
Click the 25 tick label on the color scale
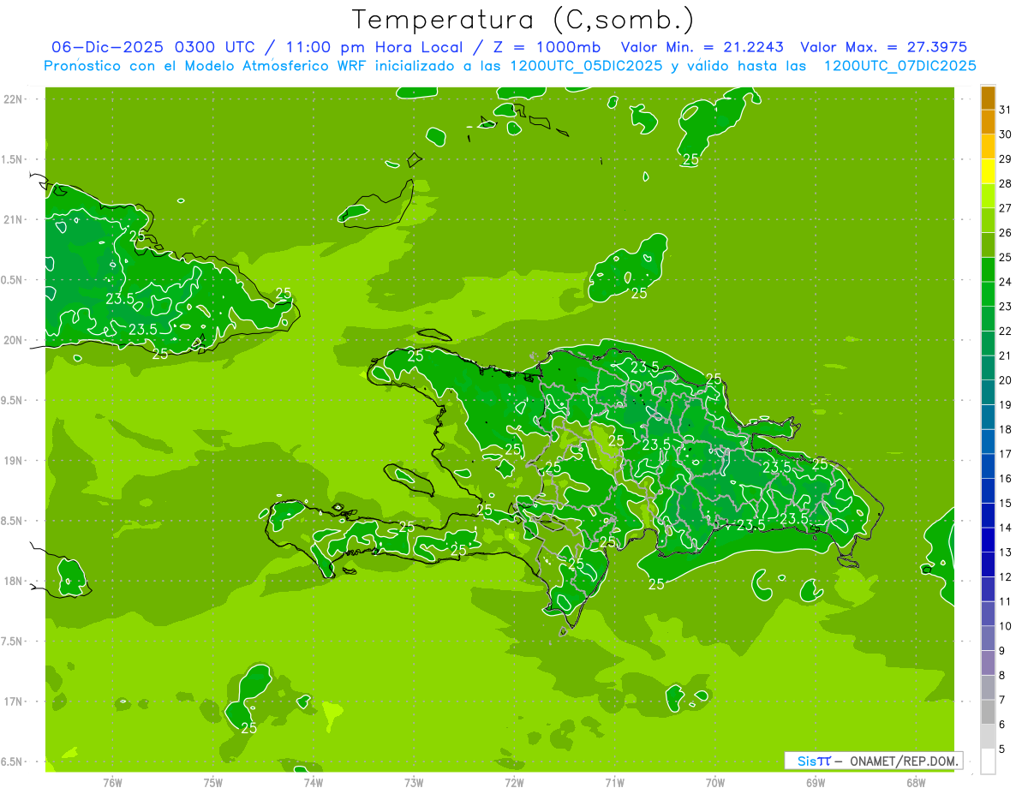point(1006,257)
